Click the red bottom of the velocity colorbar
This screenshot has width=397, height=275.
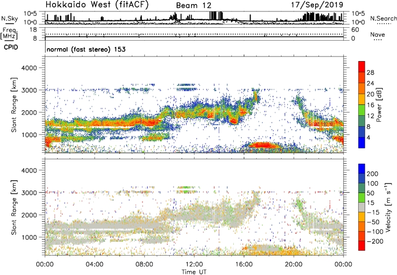click(x=362, y=246)
